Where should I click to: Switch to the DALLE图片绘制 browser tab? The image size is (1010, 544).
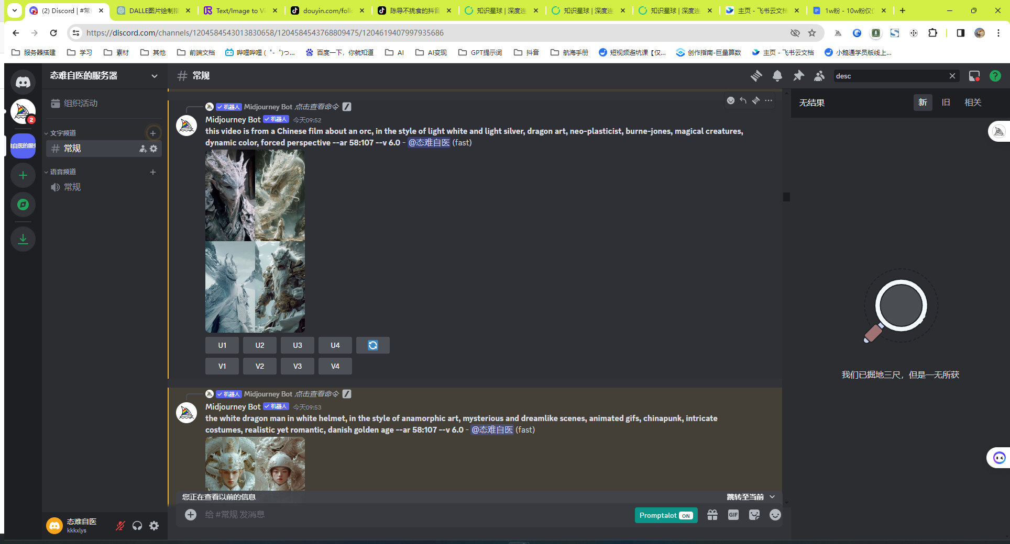[x=153, y=10]
